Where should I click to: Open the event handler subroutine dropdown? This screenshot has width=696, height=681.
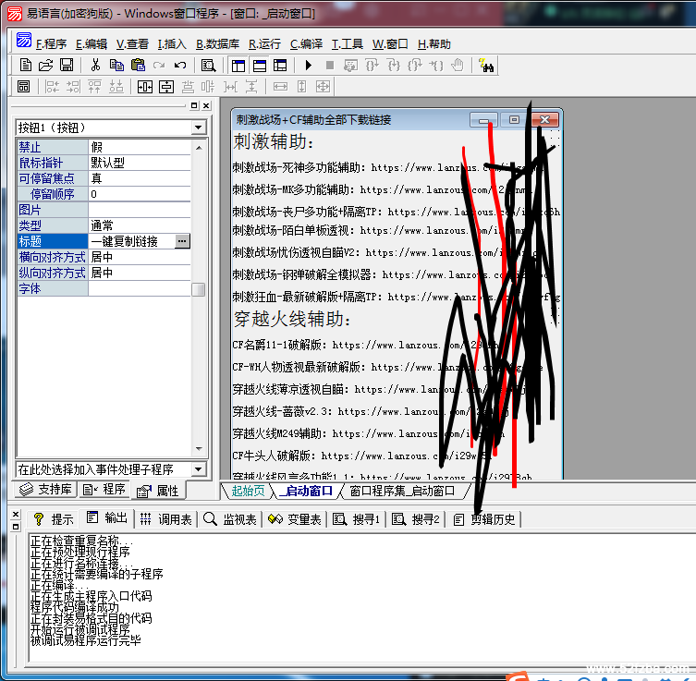click(198, 468)
